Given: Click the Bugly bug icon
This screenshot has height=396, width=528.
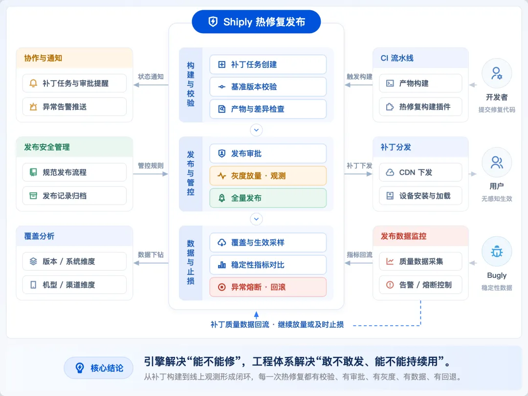Looking at the screenshot, I should tap(497, 251).
